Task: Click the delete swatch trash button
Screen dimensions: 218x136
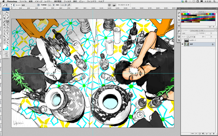Action: click(x=213, y=27)
